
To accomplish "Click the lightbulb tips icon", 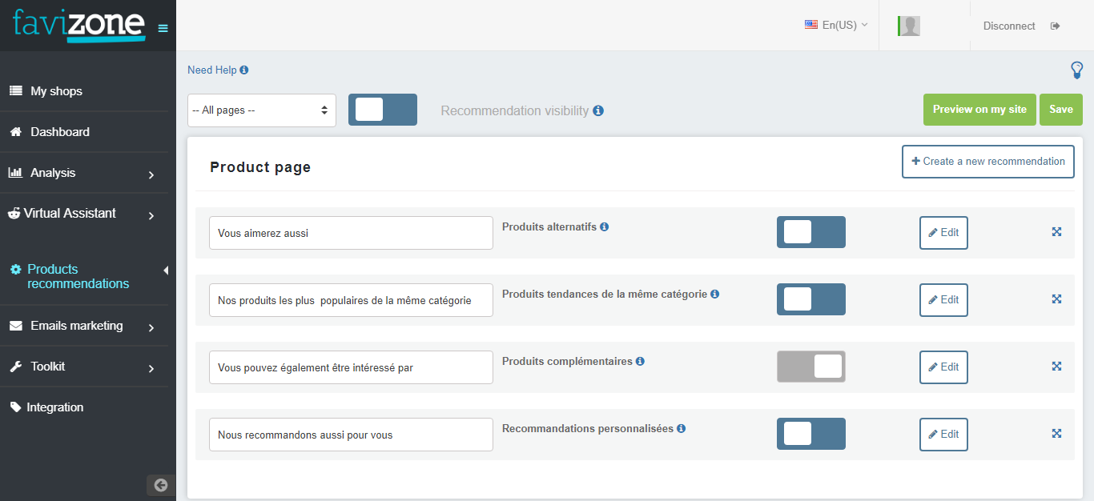I will coord(1076,70).
